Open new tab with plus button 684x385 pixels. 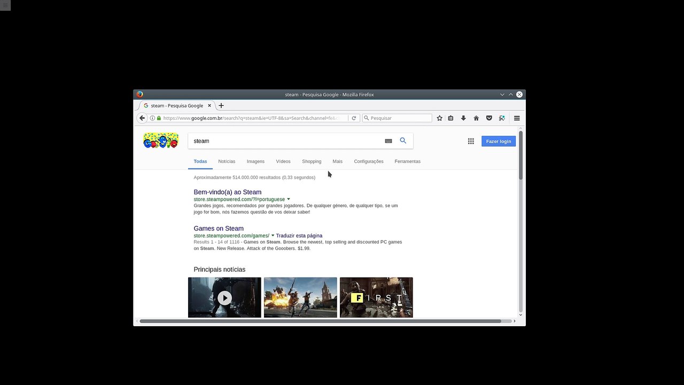point(221,105)
